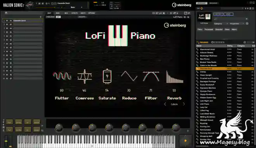Toggle the Piano attribute tag
This screenshot has height=148, width=256.
coord(200,29)
